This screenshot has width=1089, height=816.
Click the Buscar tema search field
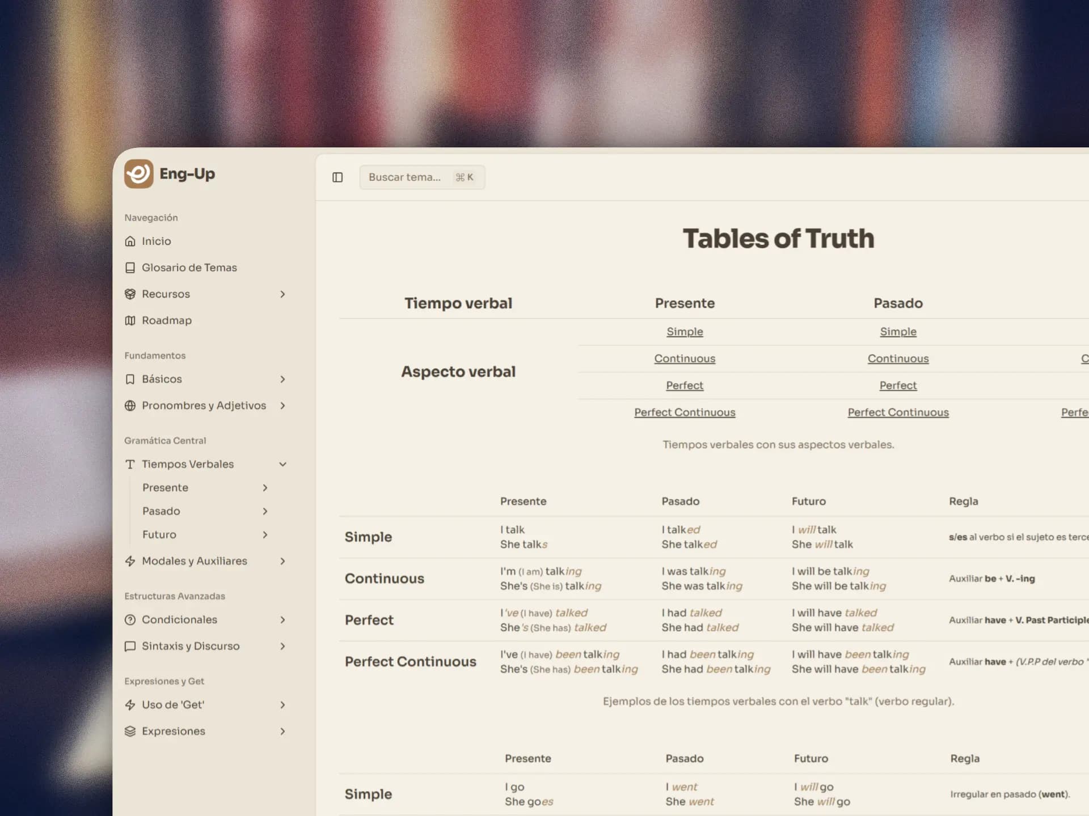pos(421,177)
